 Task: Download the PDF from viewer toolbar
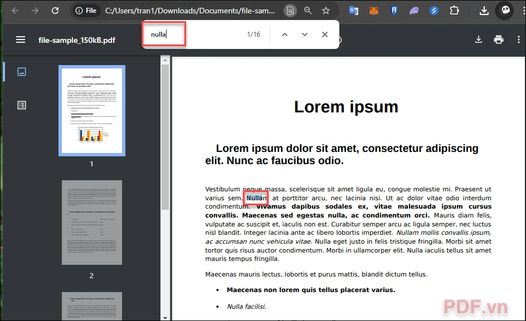click(x=479, y=39)
